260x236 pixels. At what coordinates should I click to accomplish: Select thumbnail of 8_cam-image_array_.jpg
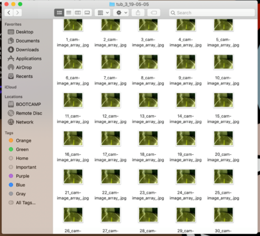[148, 62]
